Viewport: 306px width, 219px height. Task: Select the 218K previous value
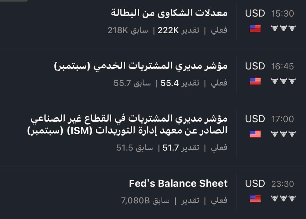[118, 30]
